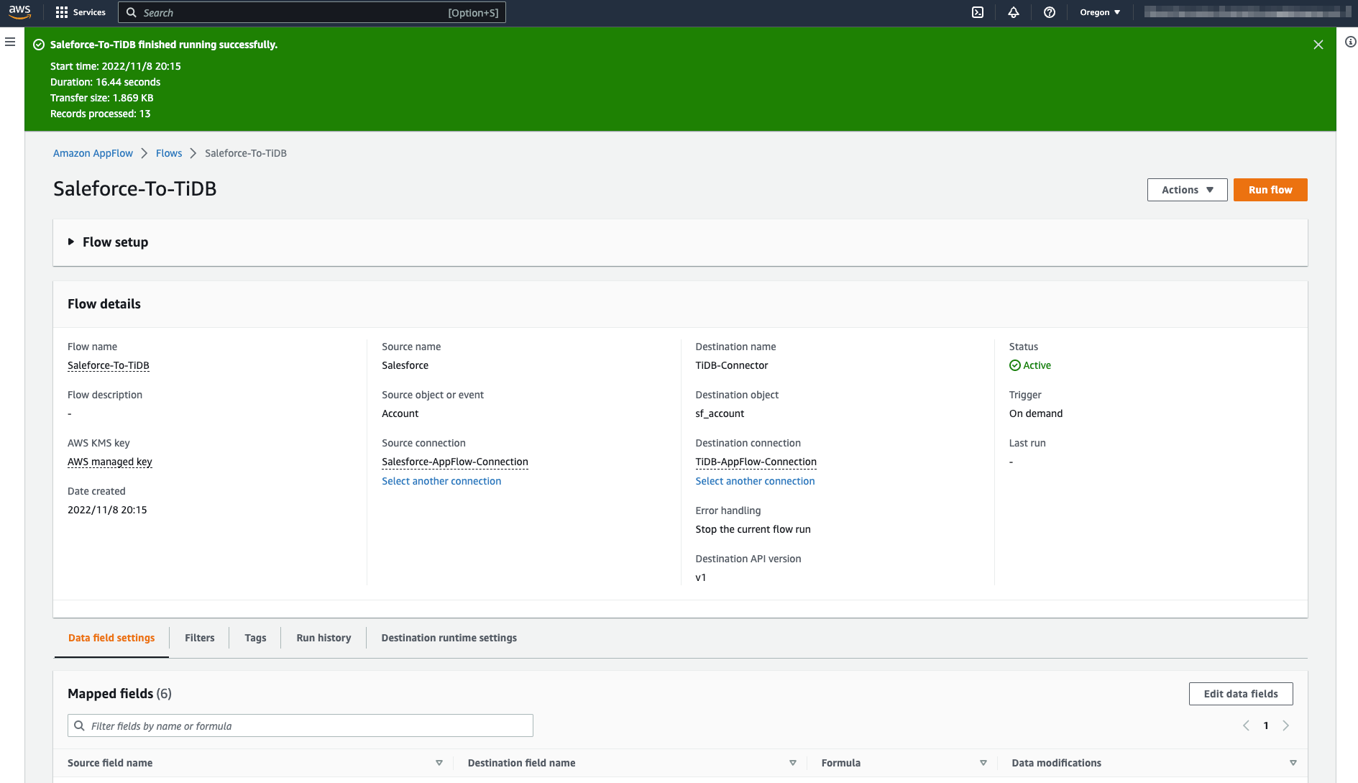Sort by Destination field name column arrow
This screenshot has width=1358, height=783.
click(793, 763)
